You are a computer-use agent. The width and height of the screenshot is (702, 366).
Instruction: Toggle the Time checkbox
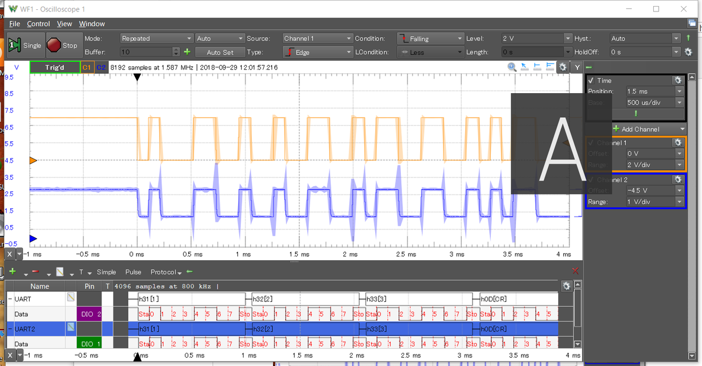591,81
